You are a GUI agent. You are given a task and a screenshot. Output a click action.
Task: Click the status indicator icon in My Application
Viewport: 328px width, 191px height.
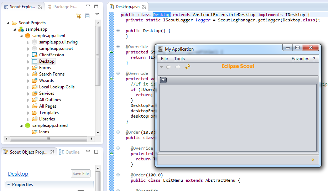pyautogui.click(x=313, y=160)
